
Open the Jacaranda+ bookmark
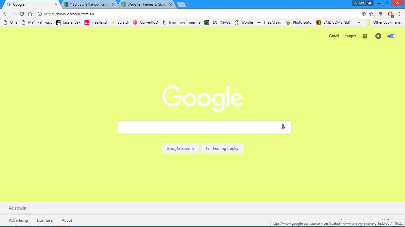[68, 22]
